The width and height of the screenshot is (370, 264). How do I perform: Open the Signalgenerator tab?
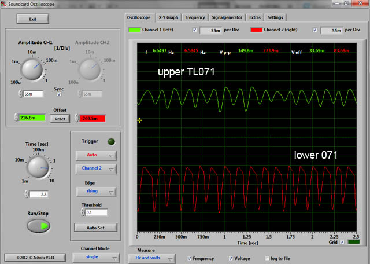pyautogui.click(x=227, y=17)
